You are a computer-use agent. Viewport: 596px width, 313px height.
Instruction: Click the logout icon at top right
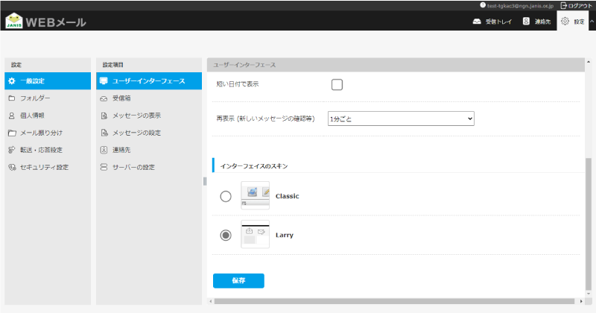(x=563, y=5)
